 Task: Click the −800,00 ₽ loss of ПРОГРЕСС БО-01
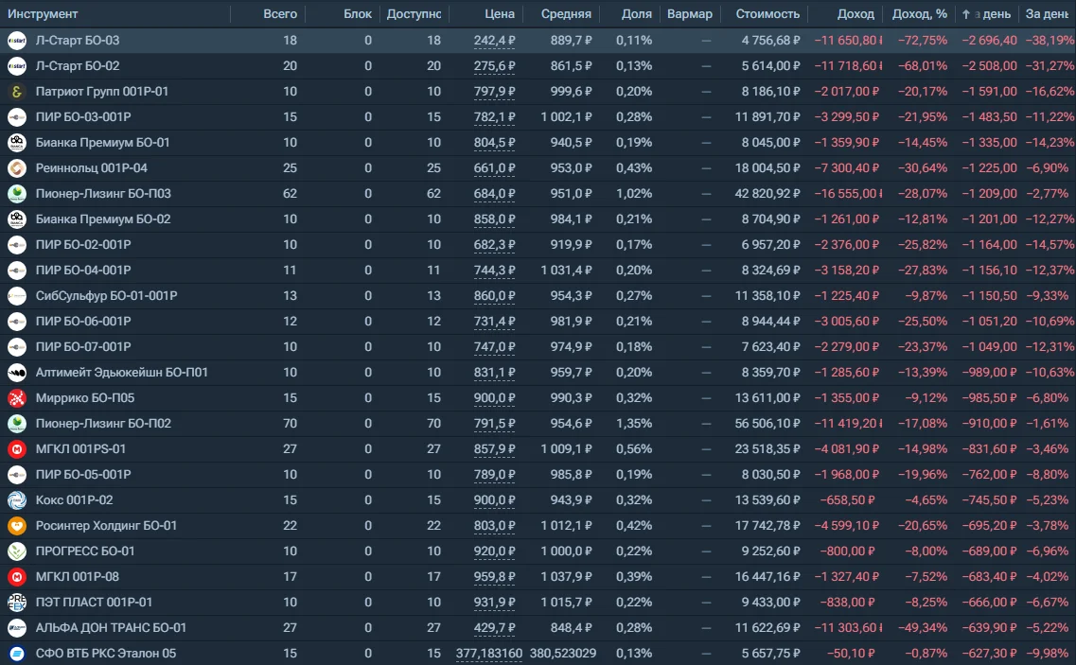click(848, 551)
